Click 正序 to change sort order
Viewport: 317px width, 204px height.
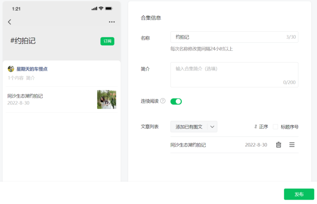pos(263,127)
